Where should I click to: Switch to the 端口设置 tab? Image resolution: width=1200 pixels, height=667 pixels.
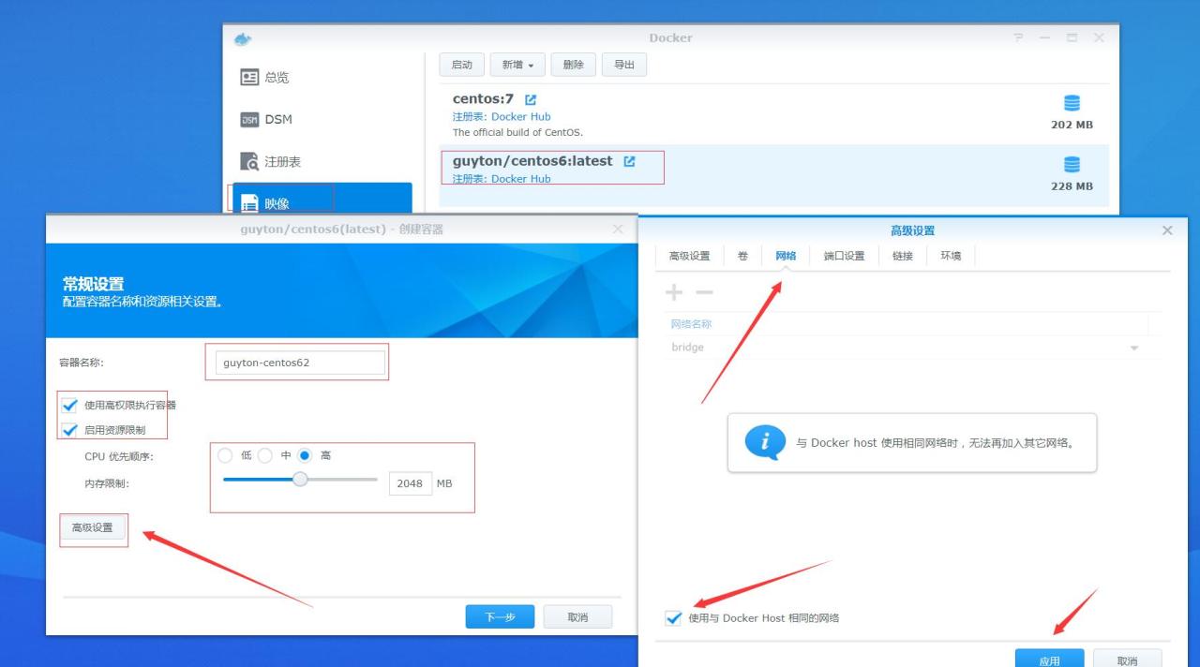point(843,255)
